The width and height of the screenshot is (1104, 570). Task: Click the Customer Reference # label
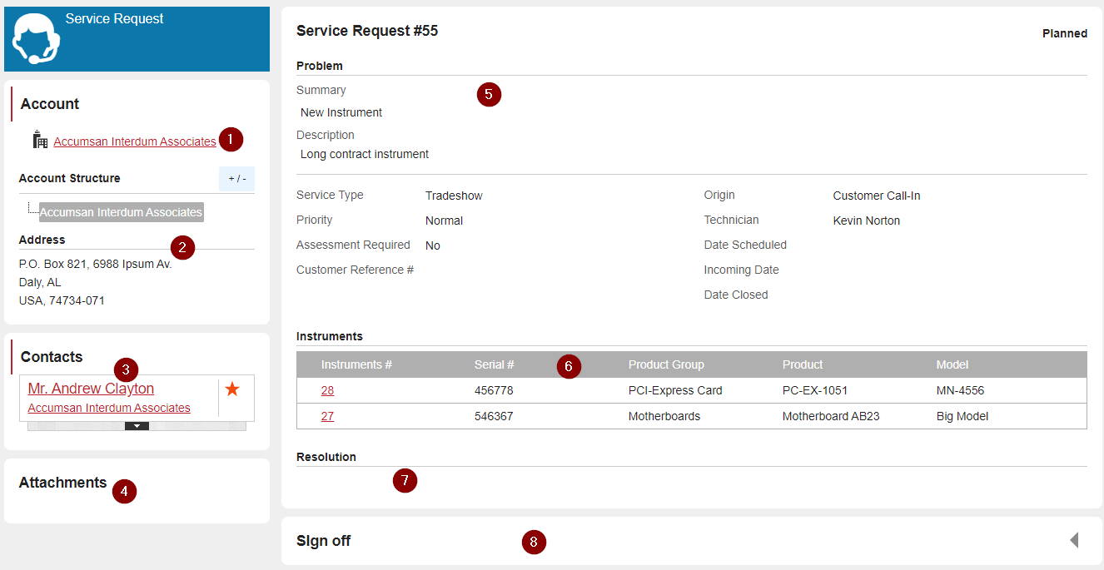pyautogui.click(x=355, y=270)
